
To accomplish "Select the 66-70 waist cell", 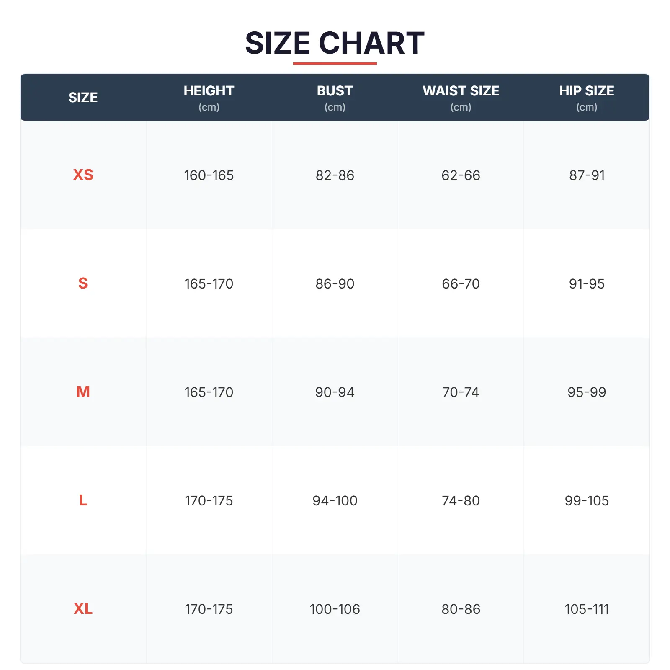I will tap(461, 284).
